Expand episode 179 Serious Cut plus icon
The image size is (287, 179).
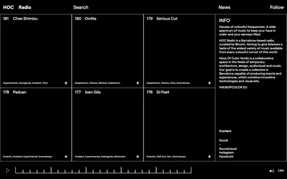tap(209, 83)
